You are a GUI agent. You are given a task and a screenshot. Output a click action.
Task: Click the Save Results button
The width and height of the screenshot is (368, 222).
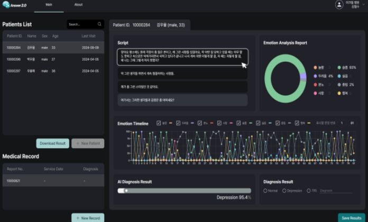(351, 218)
